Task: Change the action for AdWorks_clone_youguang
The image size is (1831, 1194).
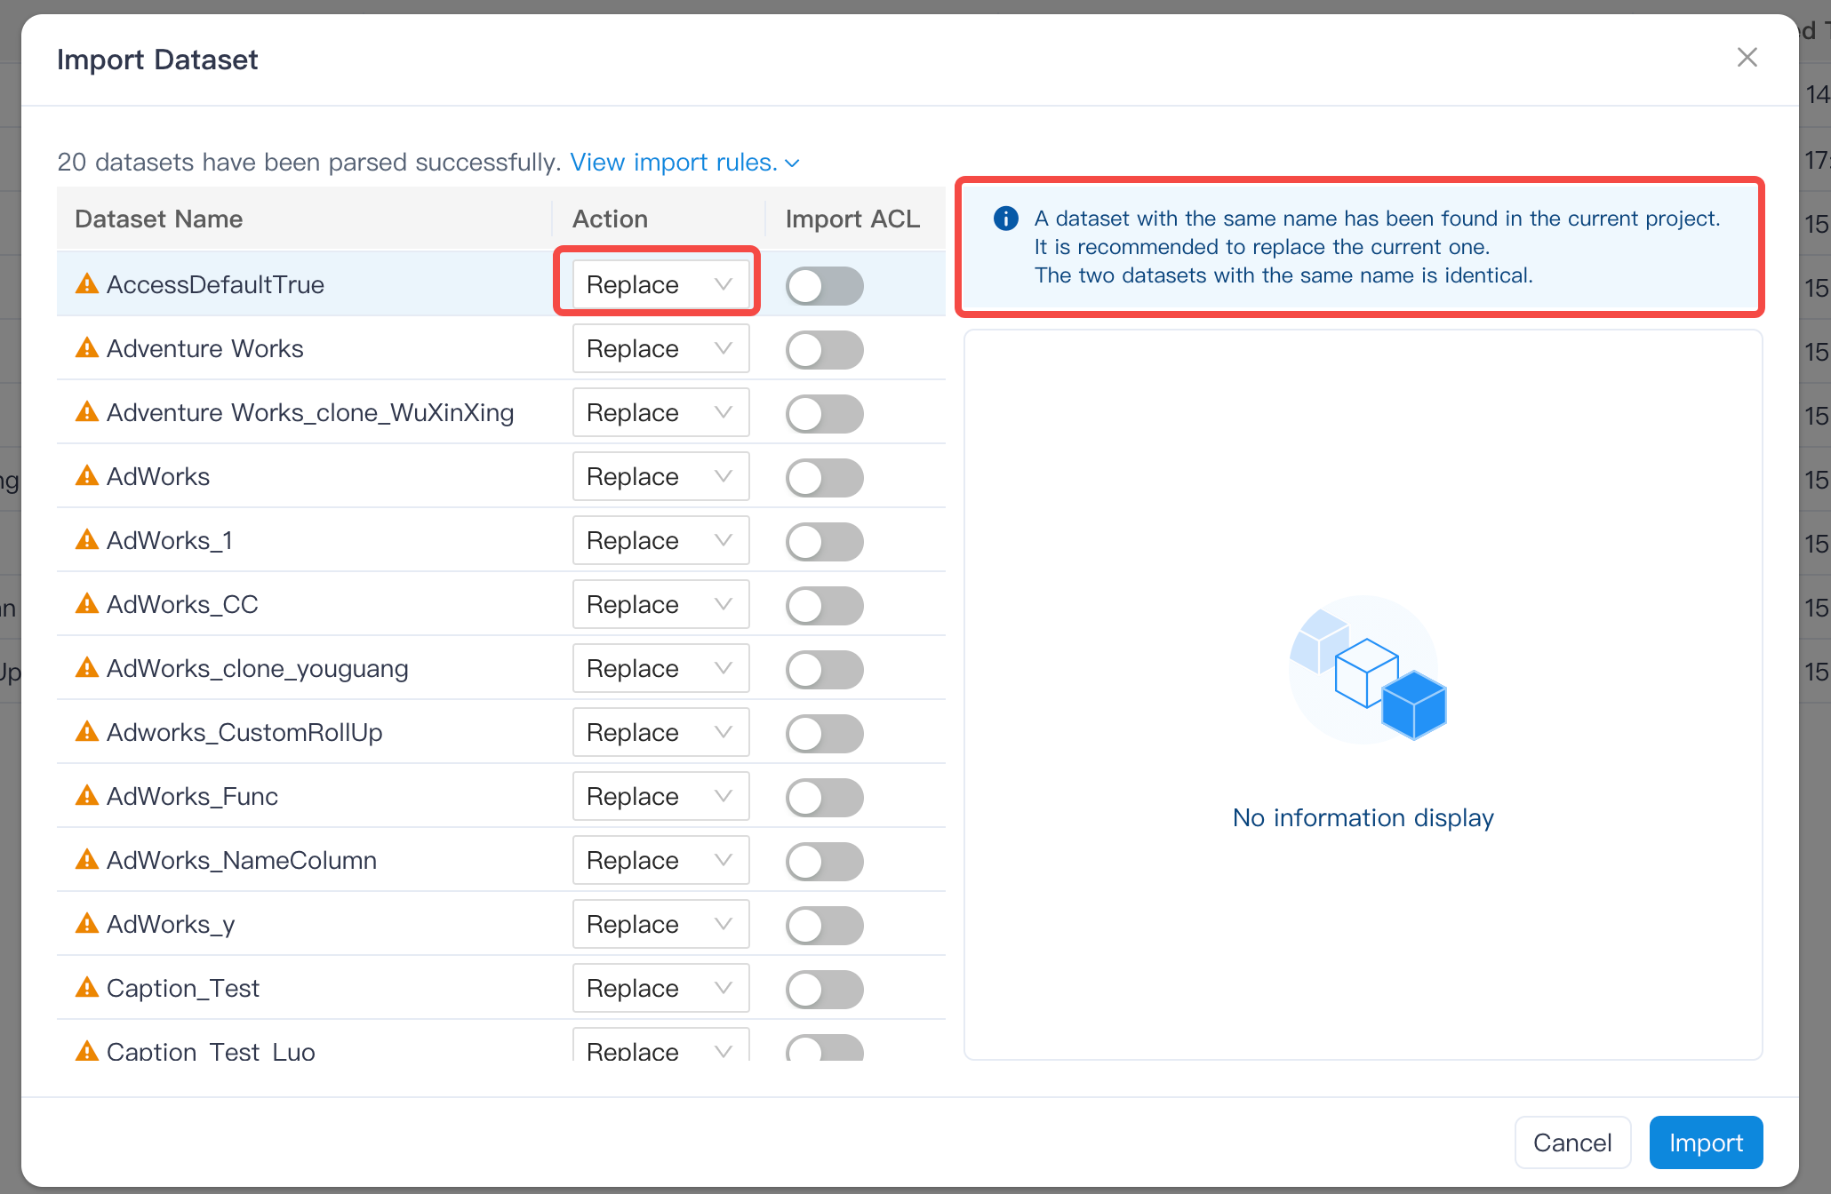Action: click(x=661, y=668)
